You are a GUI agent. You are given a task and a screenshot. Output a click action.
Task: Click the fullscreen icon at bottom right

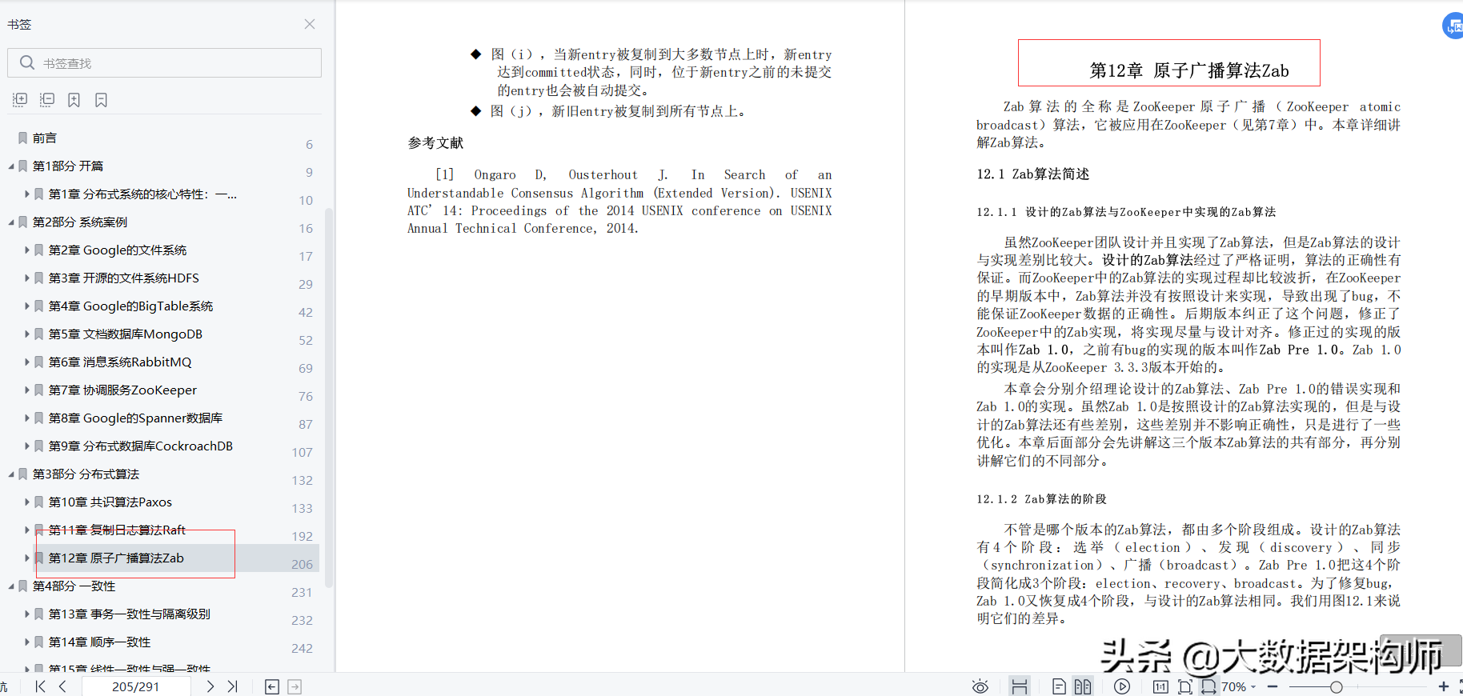[x=1460, y=686]
